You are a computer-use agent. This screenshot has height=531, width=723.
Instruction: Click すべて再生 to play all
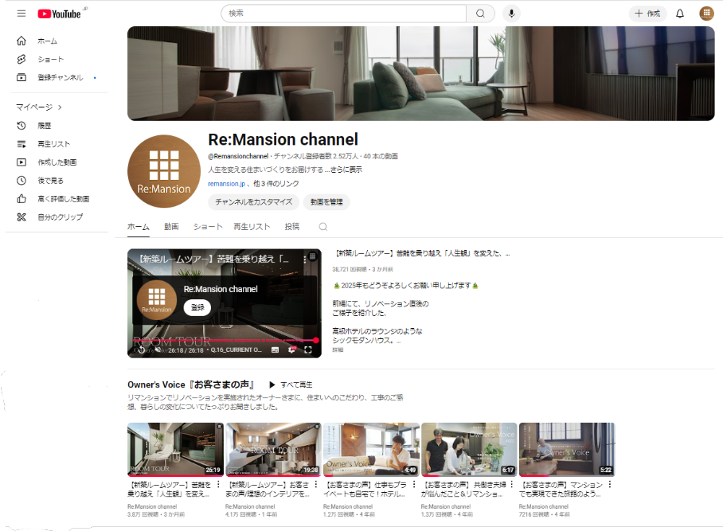tap(291, 385)
